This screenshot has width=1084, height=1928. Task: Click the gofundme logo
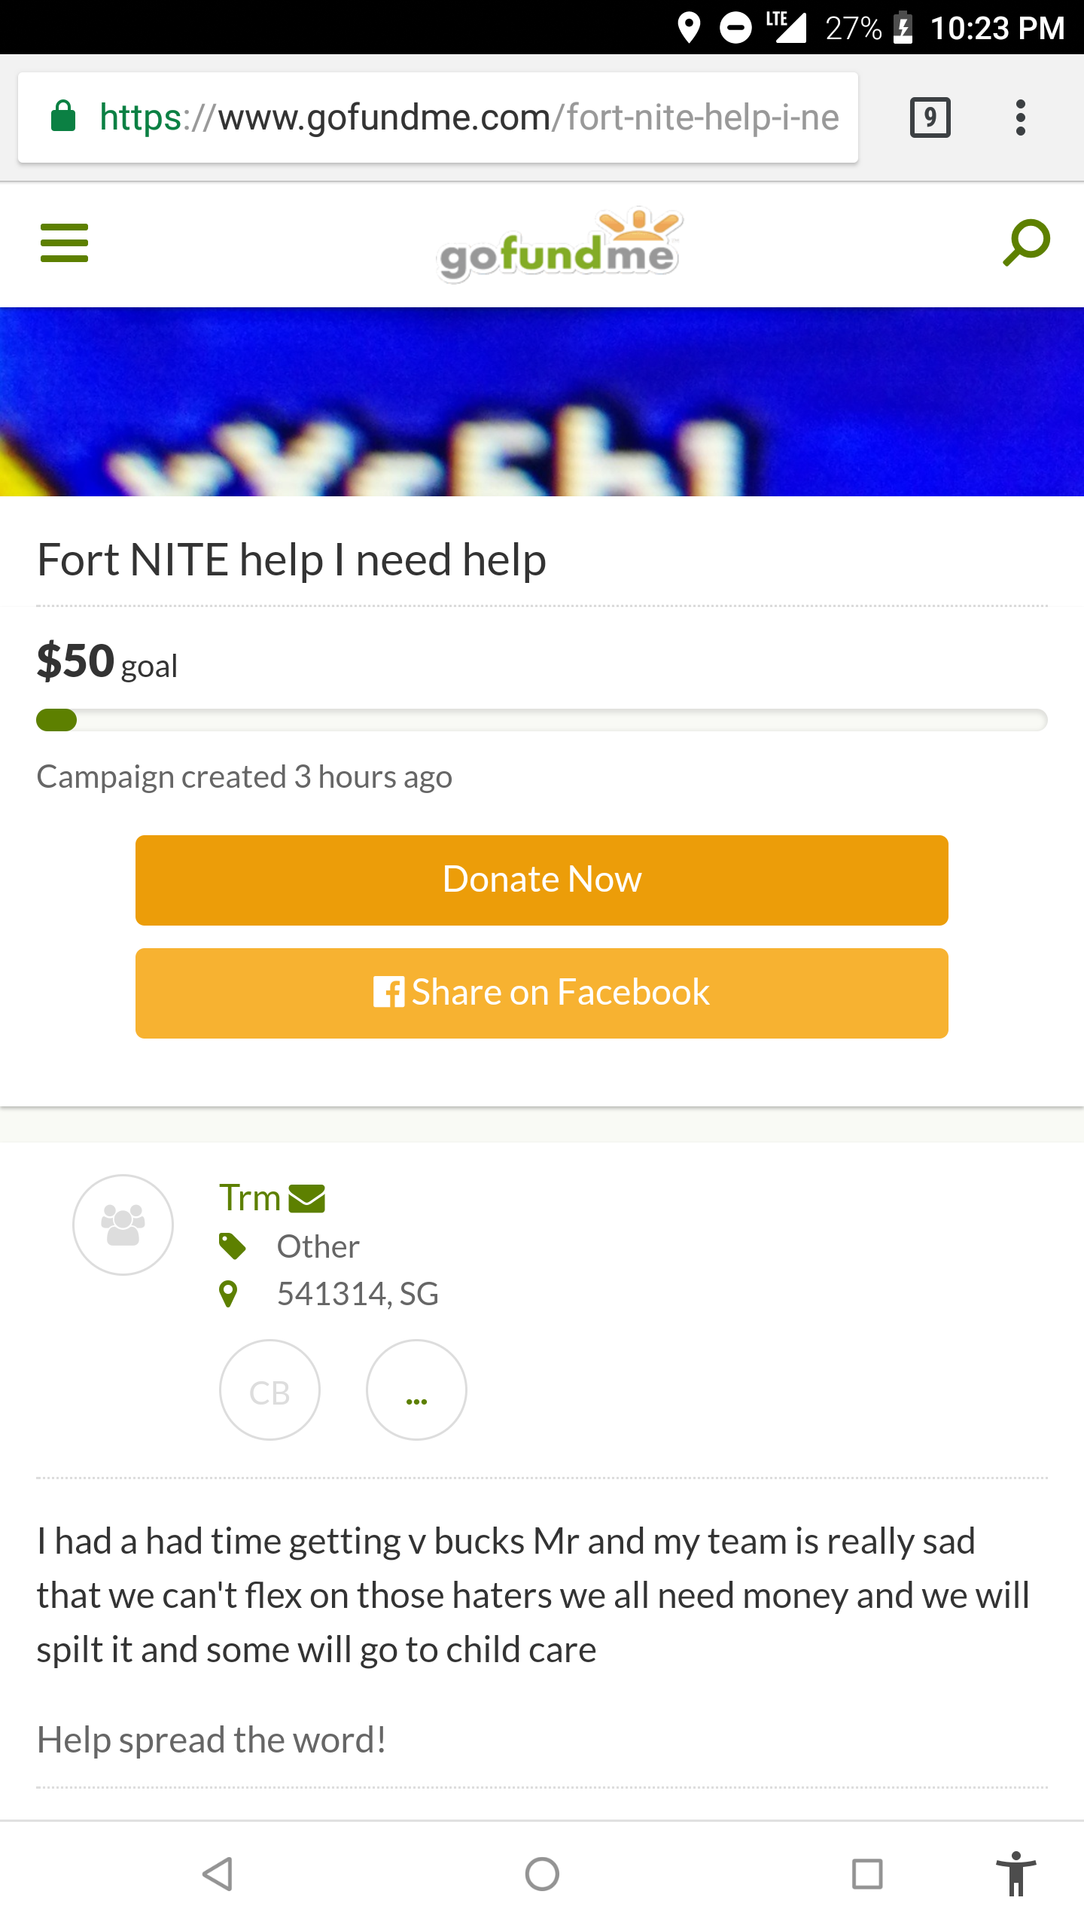[x=559, y=246]
